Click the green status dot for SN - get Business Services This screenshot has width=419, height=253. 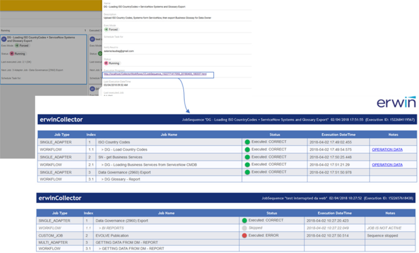point(248,157)
